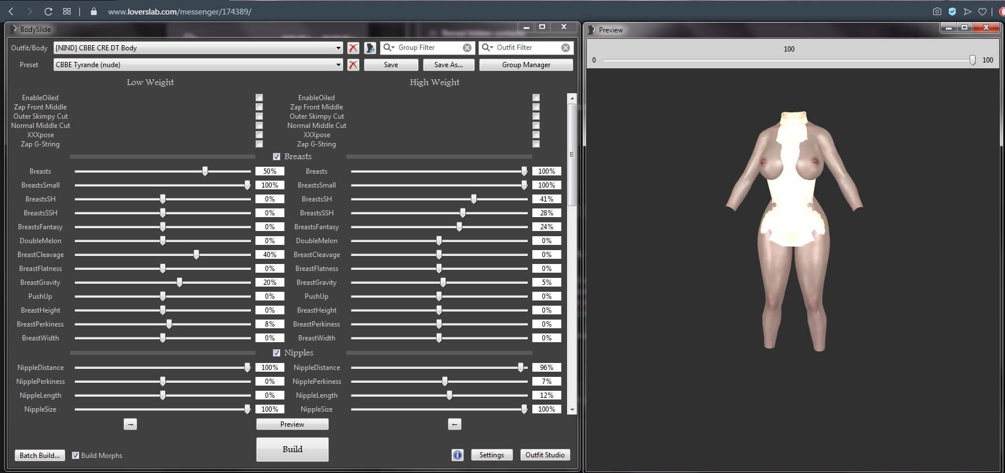Open the browser tab grid icon

(67, 12)
